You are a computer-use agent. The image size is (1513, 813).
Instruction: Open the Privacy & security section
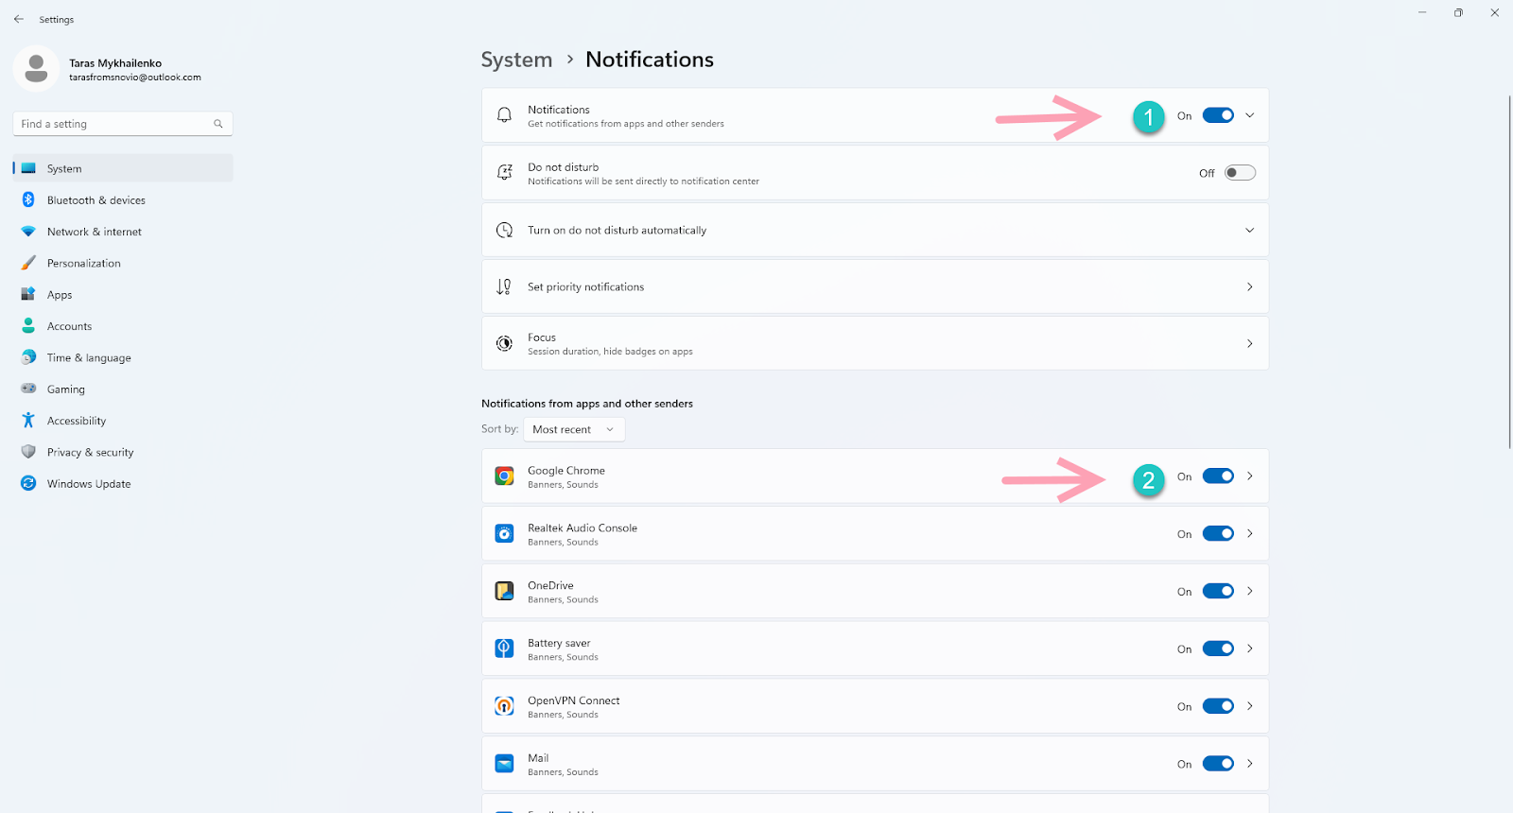pyautogui.click(x=123, y=452)
